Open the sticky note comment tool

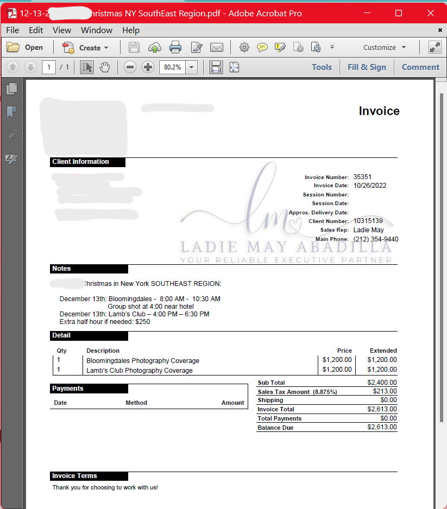click(262, 47)
